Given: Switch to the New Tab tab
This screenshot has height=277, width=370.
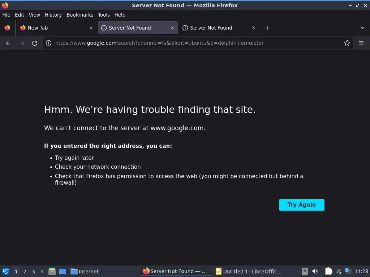Looking at the screenshot, I should point(57,28).
